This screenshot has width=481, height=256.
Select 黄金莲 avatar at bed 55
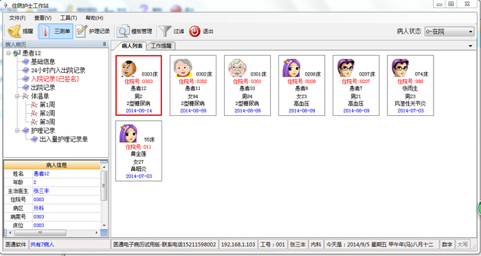pyautogui.click(x=128, y=134)
